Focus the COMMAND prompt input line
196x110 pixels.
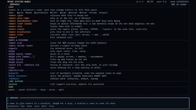[x=98, y=101]
